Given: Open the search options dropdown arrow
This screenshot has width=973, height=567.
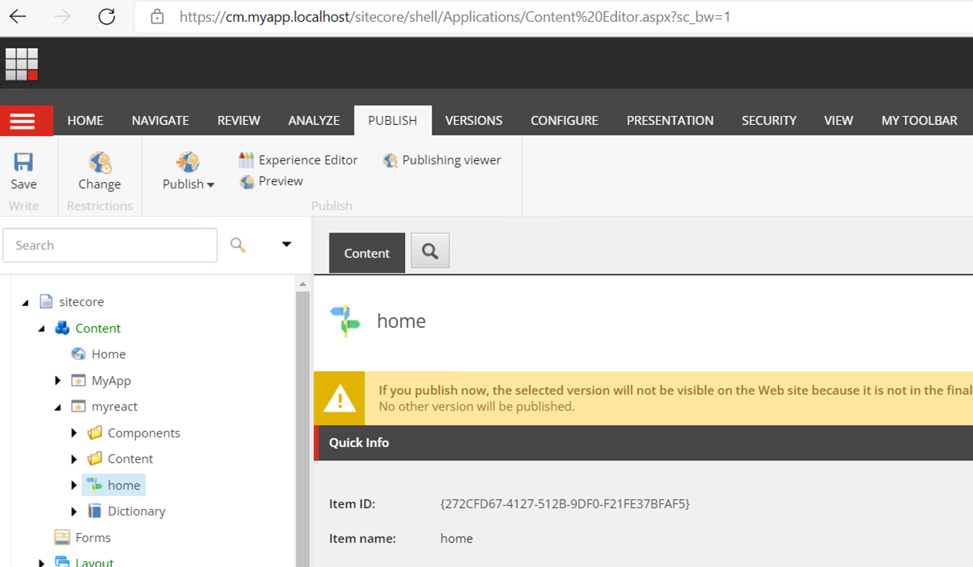Looking at the screenshot, I should (286, 244).
